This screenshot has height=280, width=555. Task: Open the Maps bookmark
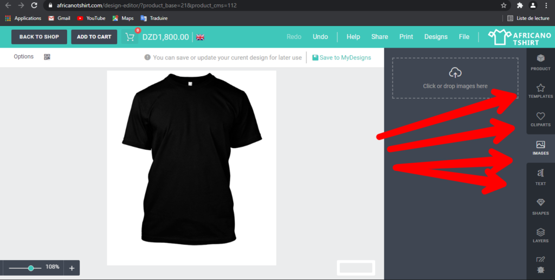[x=123, y=18]
